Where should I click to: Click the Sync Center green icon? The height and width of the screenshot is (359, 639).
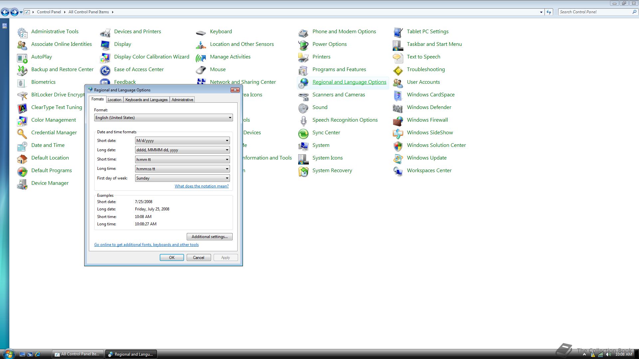[x=303, y=133]
